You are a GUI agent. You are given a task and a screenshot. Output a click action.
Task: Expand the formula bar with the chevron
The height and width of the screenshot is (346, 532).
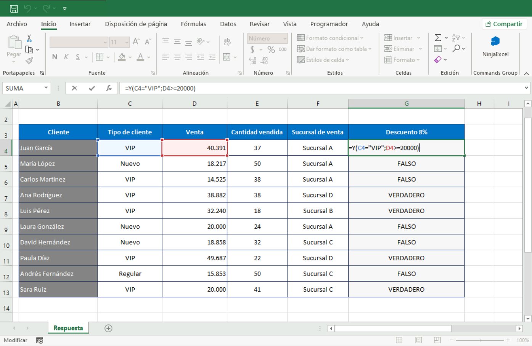click(x=526, y=88)
